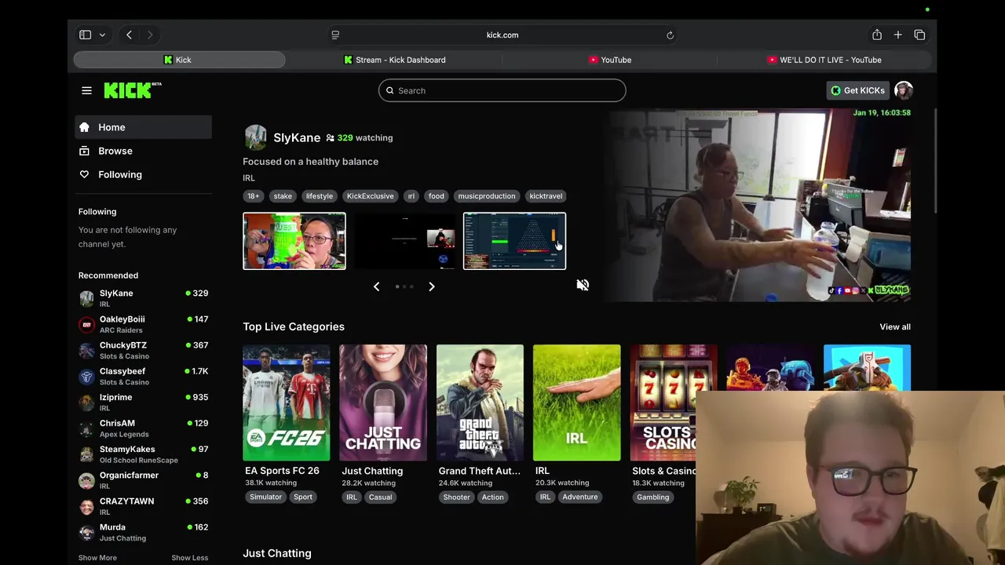Screen dimensions: 1005x565
Task: Open Following in sidebar
Action: click(x=143, y=174)
